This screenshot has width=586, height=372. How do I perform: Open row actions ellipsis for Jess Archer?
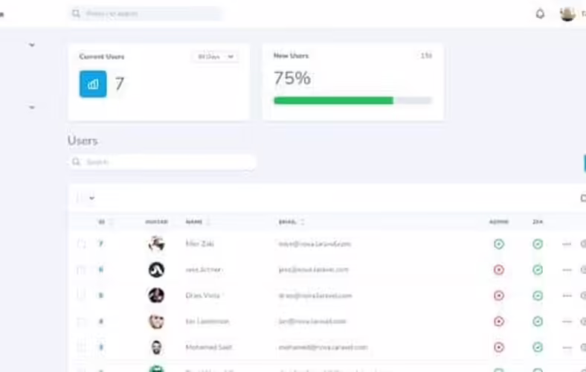(567, 270)
